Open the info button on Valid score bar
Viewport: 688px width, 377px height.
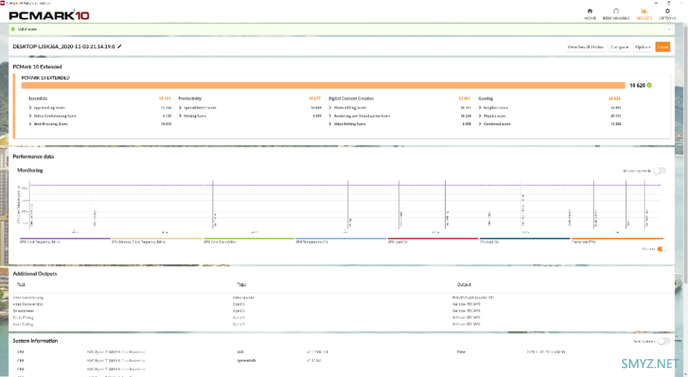669,30
